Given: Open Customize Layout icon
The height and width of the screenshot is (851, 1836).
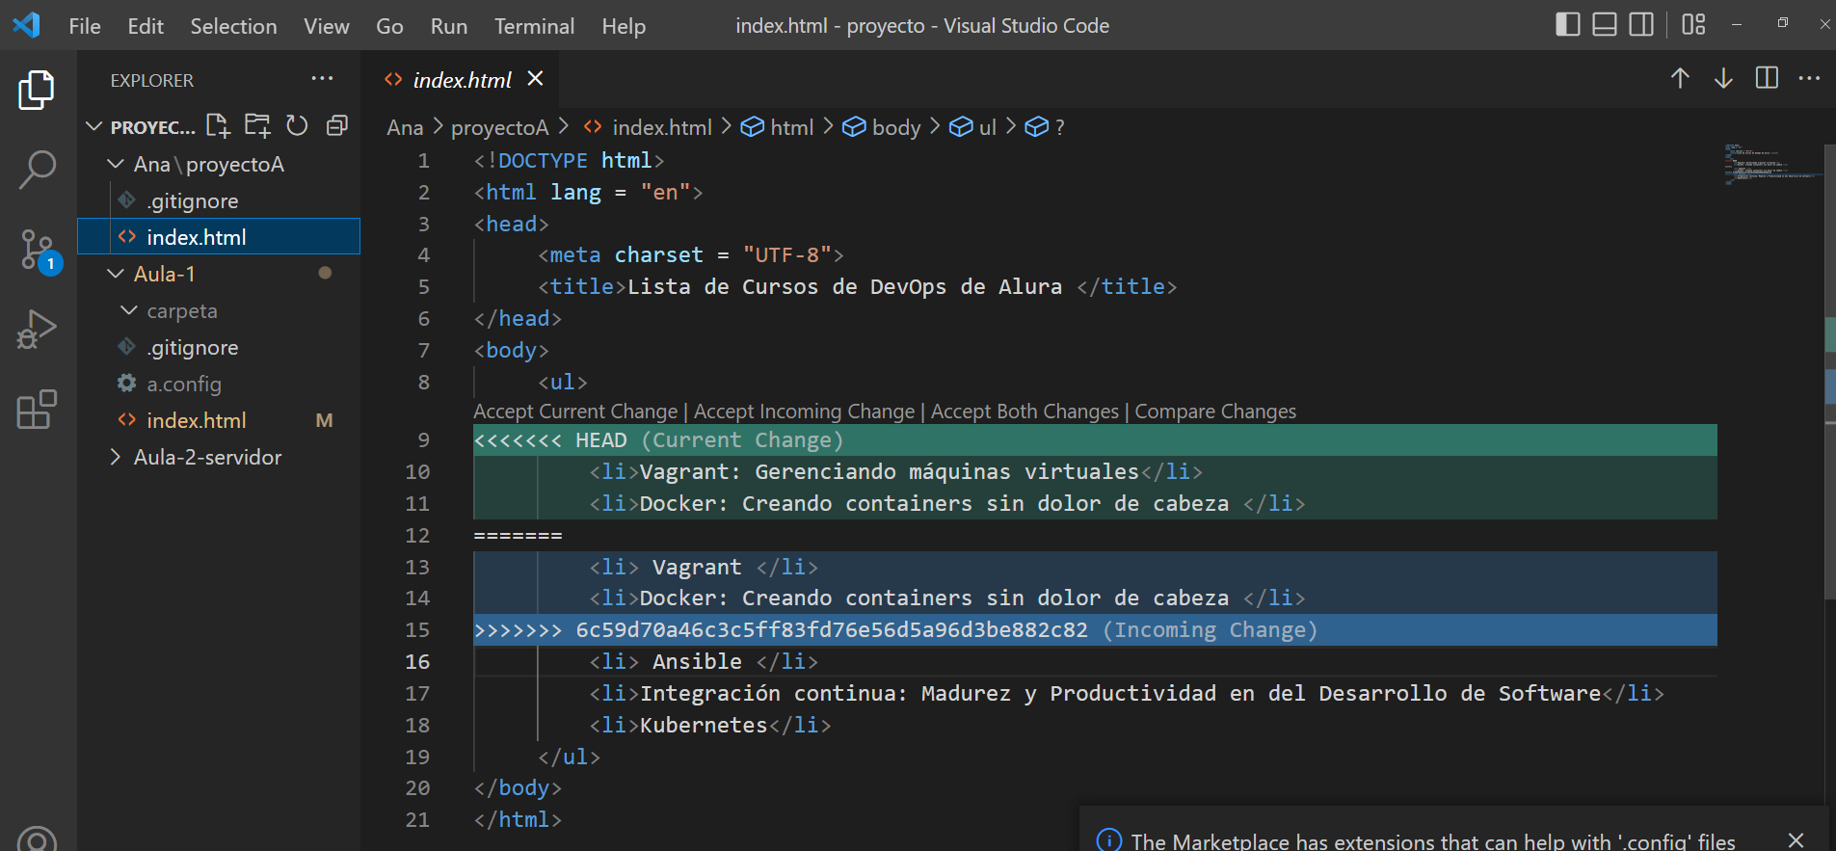Looking at the screenshot, I should coord(1693,24).
